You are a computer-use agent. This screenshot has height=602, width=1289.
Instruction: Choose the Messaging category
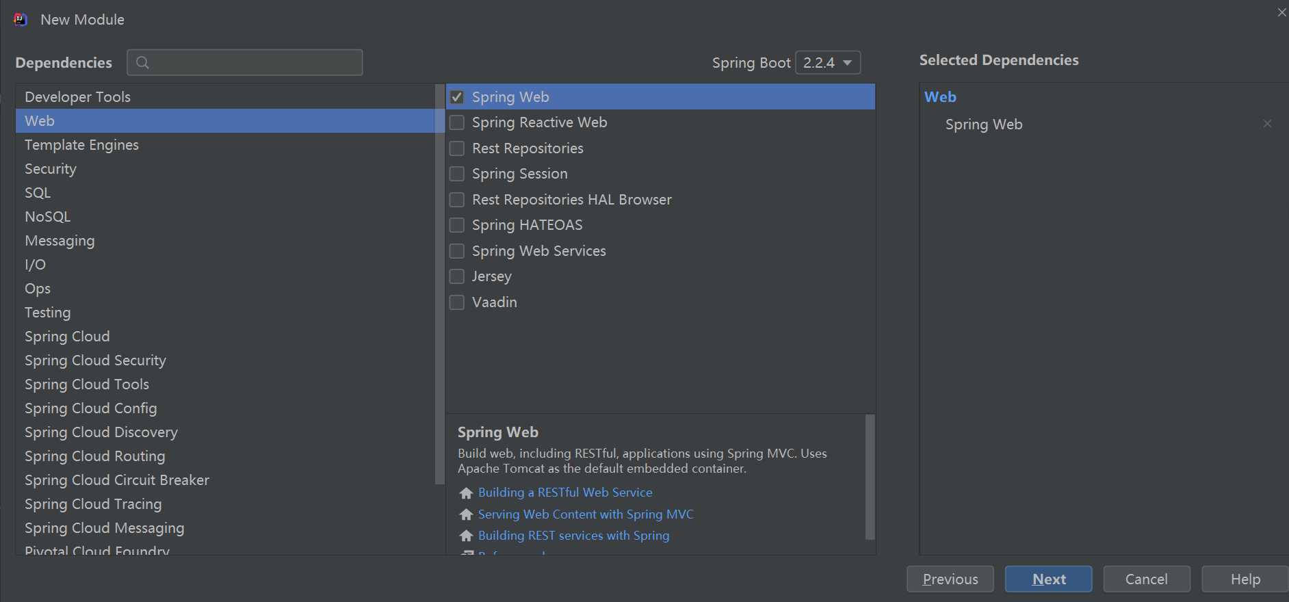pos(225,241)
